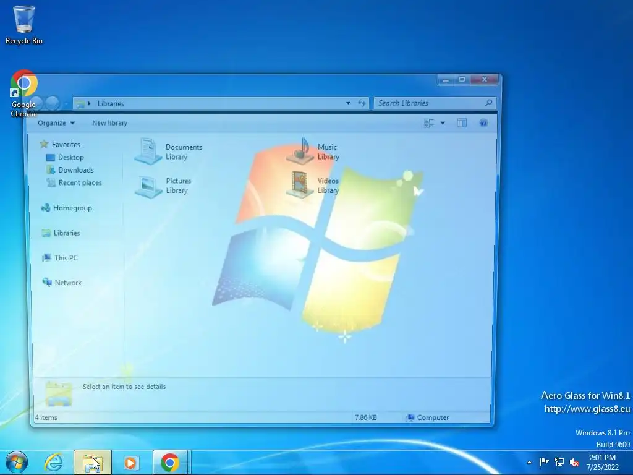Click the New library button
Image resolution: width=633 pixels, height=475 pixels.
click(109, 123)
